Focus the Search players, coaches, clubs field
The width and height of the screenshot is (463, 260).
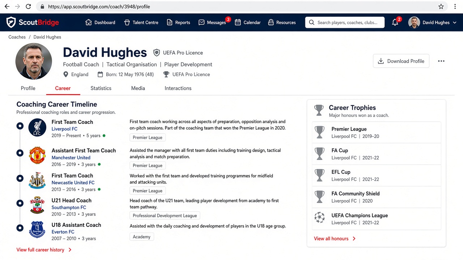tap(345, 22)
